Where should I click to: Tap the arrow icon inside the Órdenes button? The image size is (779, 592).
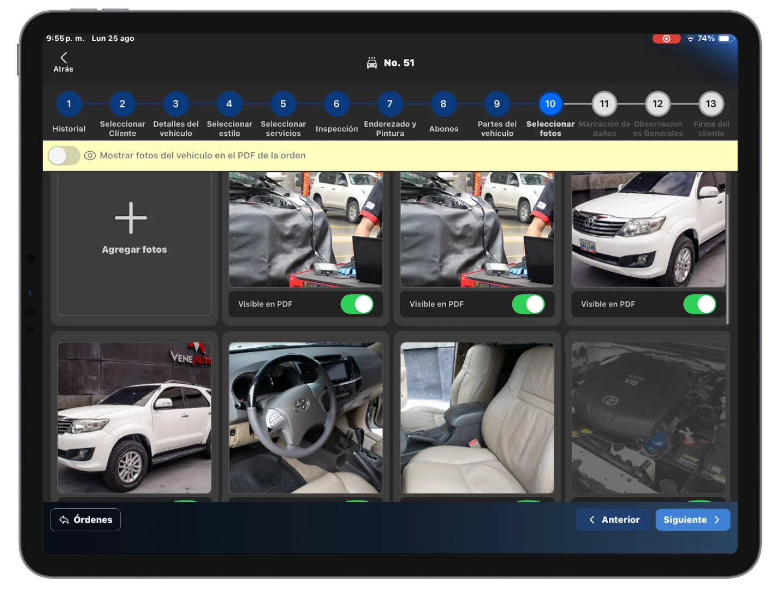click(x=63, y=520)
